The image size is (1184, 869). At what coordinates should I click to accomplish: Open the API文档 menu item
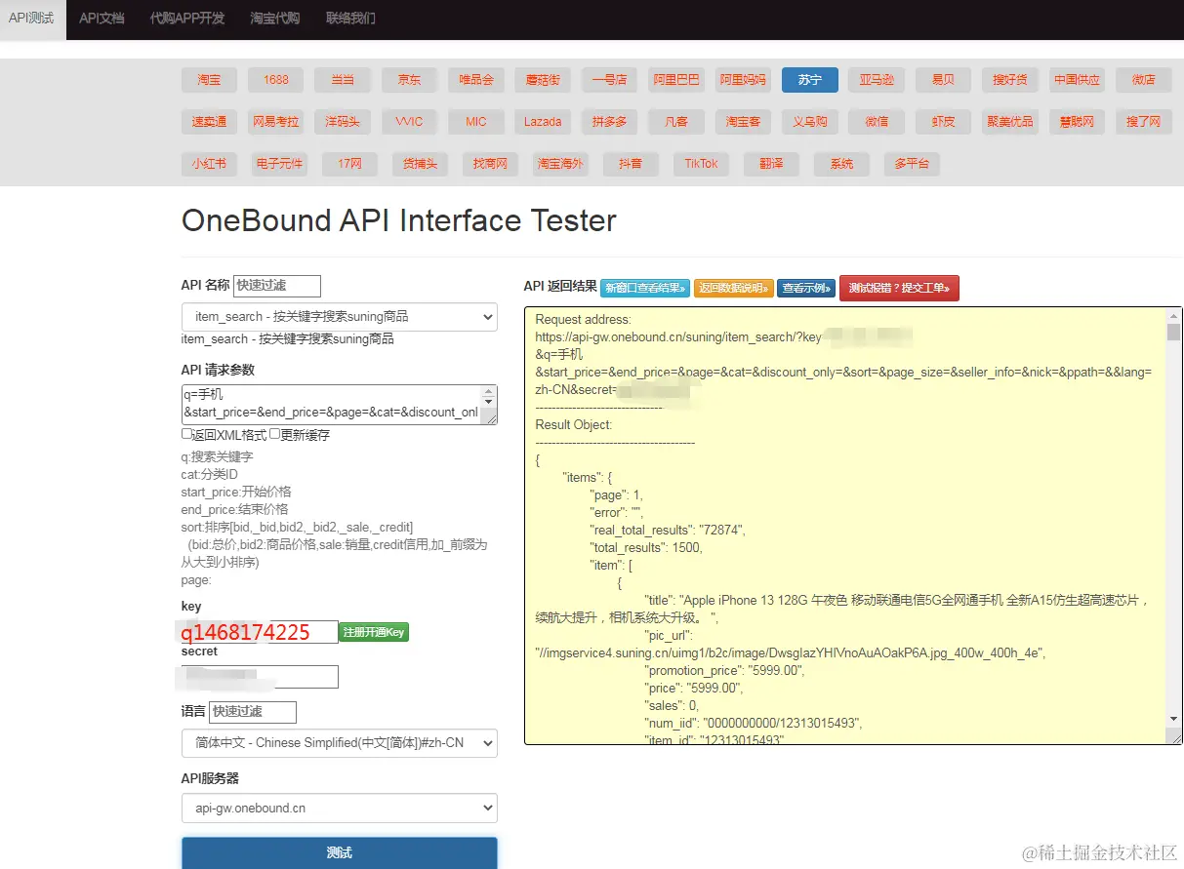coord(102,19)
